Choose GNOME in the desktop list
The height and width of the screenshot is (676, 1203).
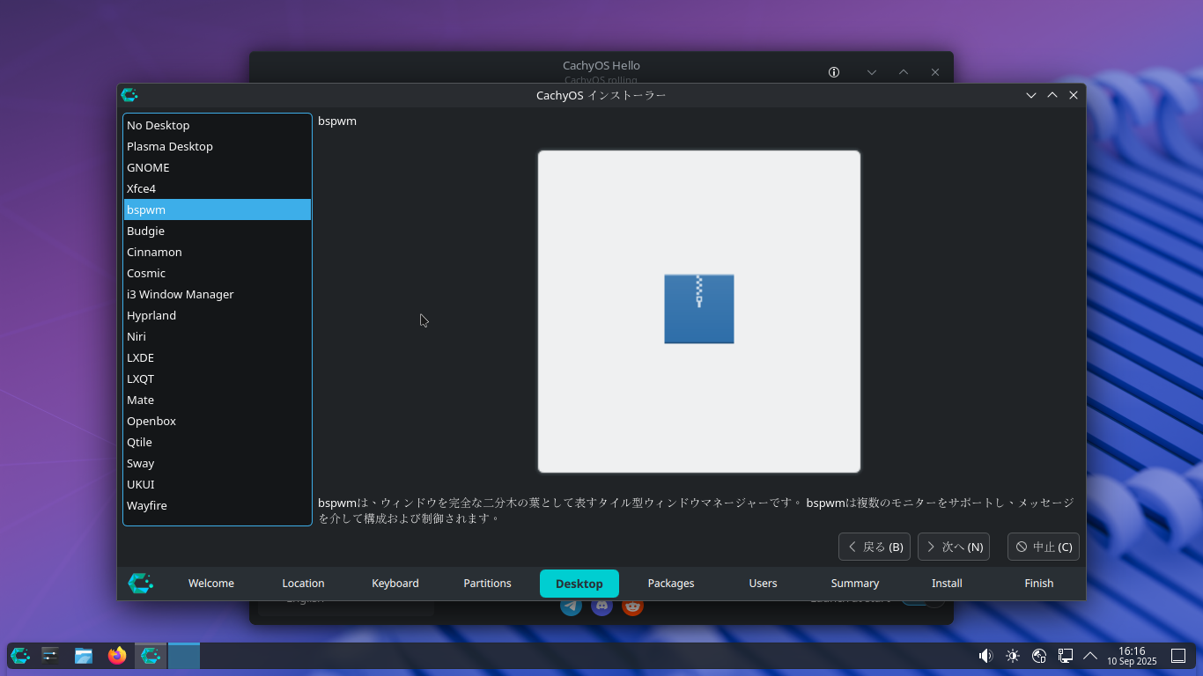coord(148,167)
